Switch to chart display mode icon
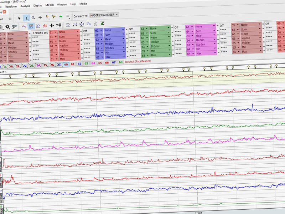Viewport: 285px width, 214px height. point(31,26)
